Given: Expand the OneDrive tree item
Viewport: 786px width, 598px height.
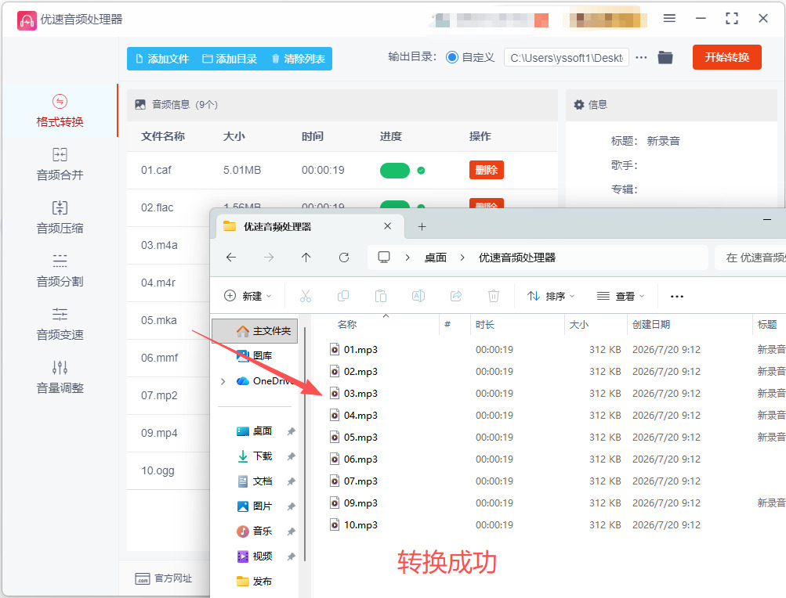Looking at the screenshot, I should [x=223, y=381].
